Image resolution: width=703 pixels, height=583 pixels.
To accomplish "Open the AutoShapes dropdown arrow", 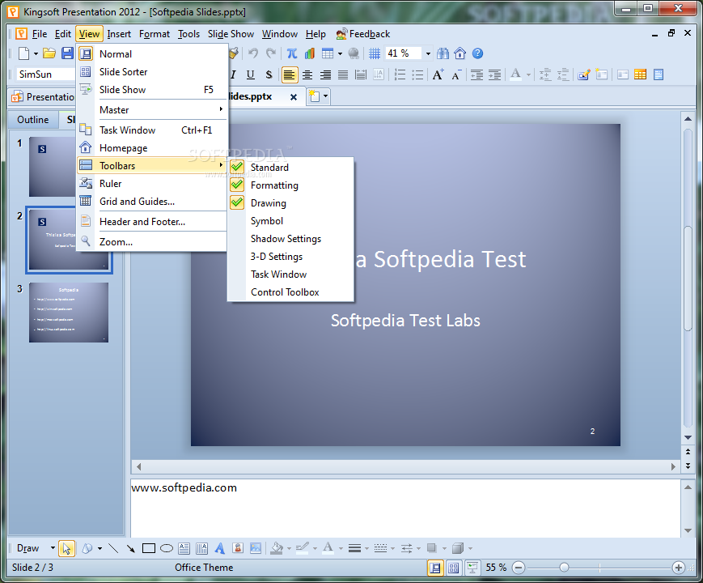I will click(x=100, y=548).
